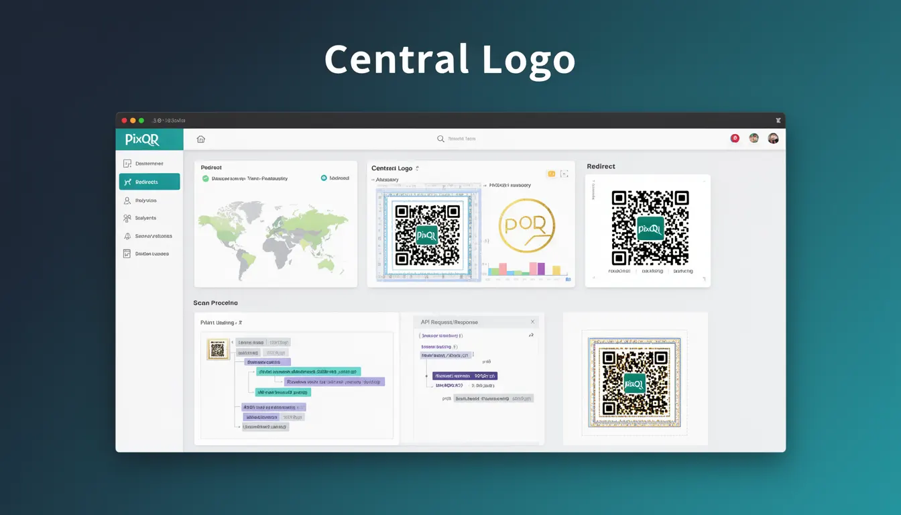901x515 pixels.
Task: Select the highlighted Redirects sidebar item
Action: click(149, 182)
